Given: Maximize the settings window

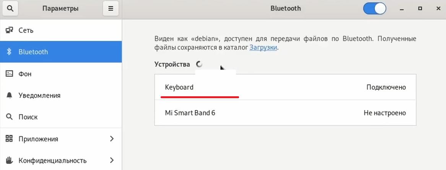Looking at the screenshot, I should (x=420, y=9).
